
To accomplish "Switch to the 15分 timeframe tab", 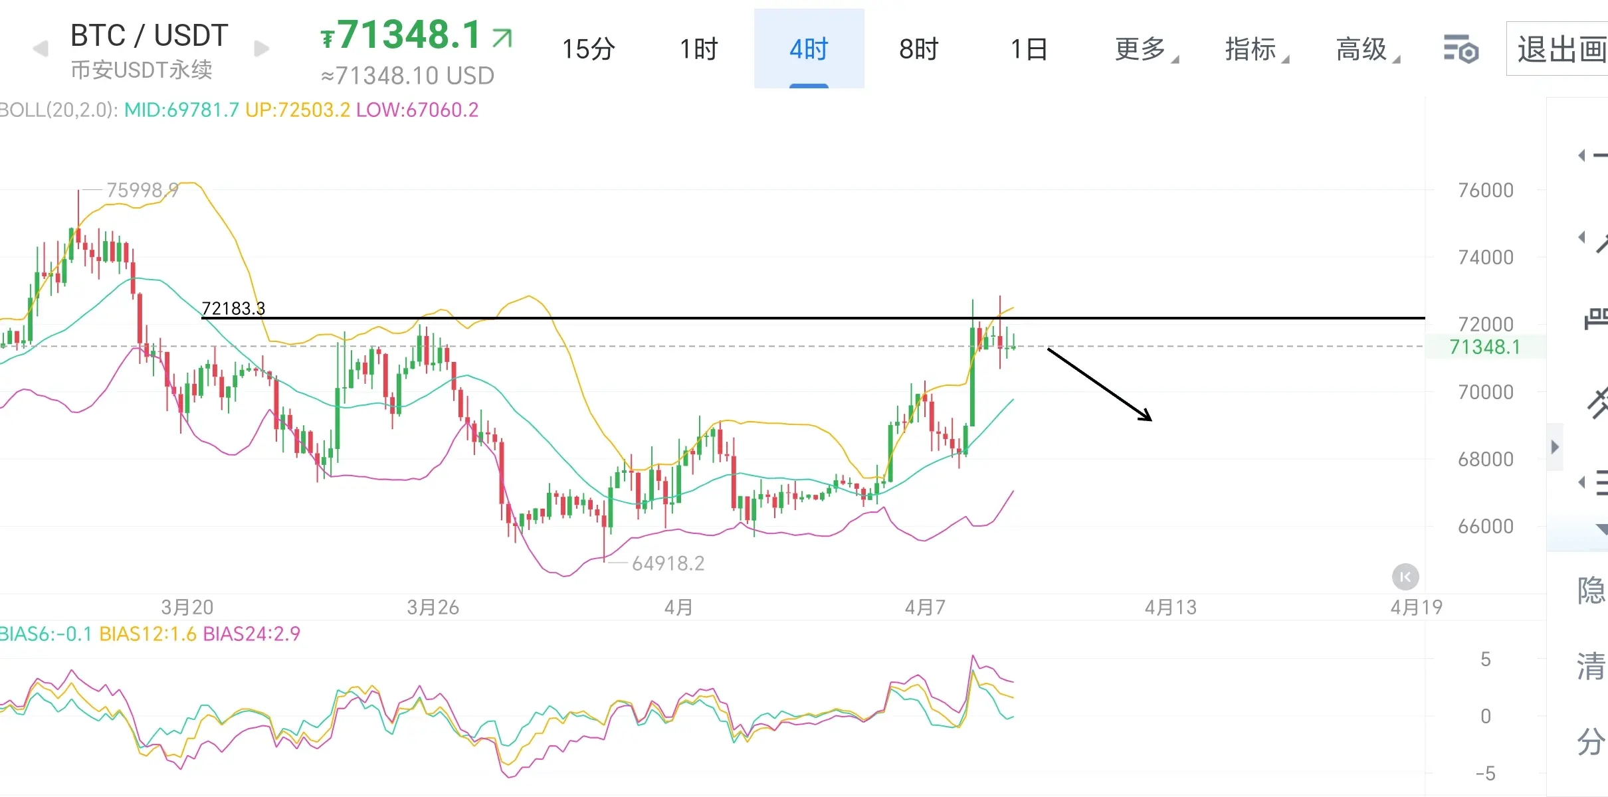I will point(588,49).
